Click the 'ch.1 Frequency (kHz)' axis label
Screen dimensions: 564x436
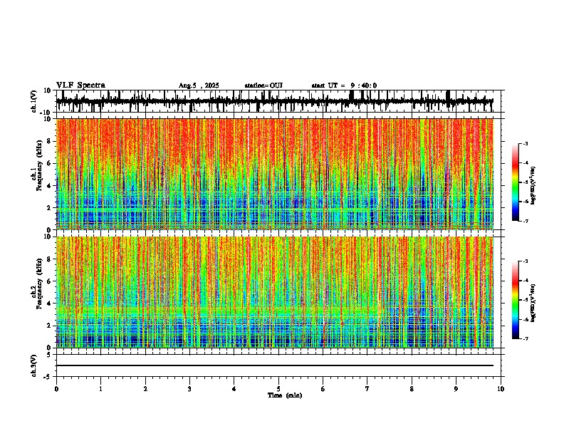(36, 165)
